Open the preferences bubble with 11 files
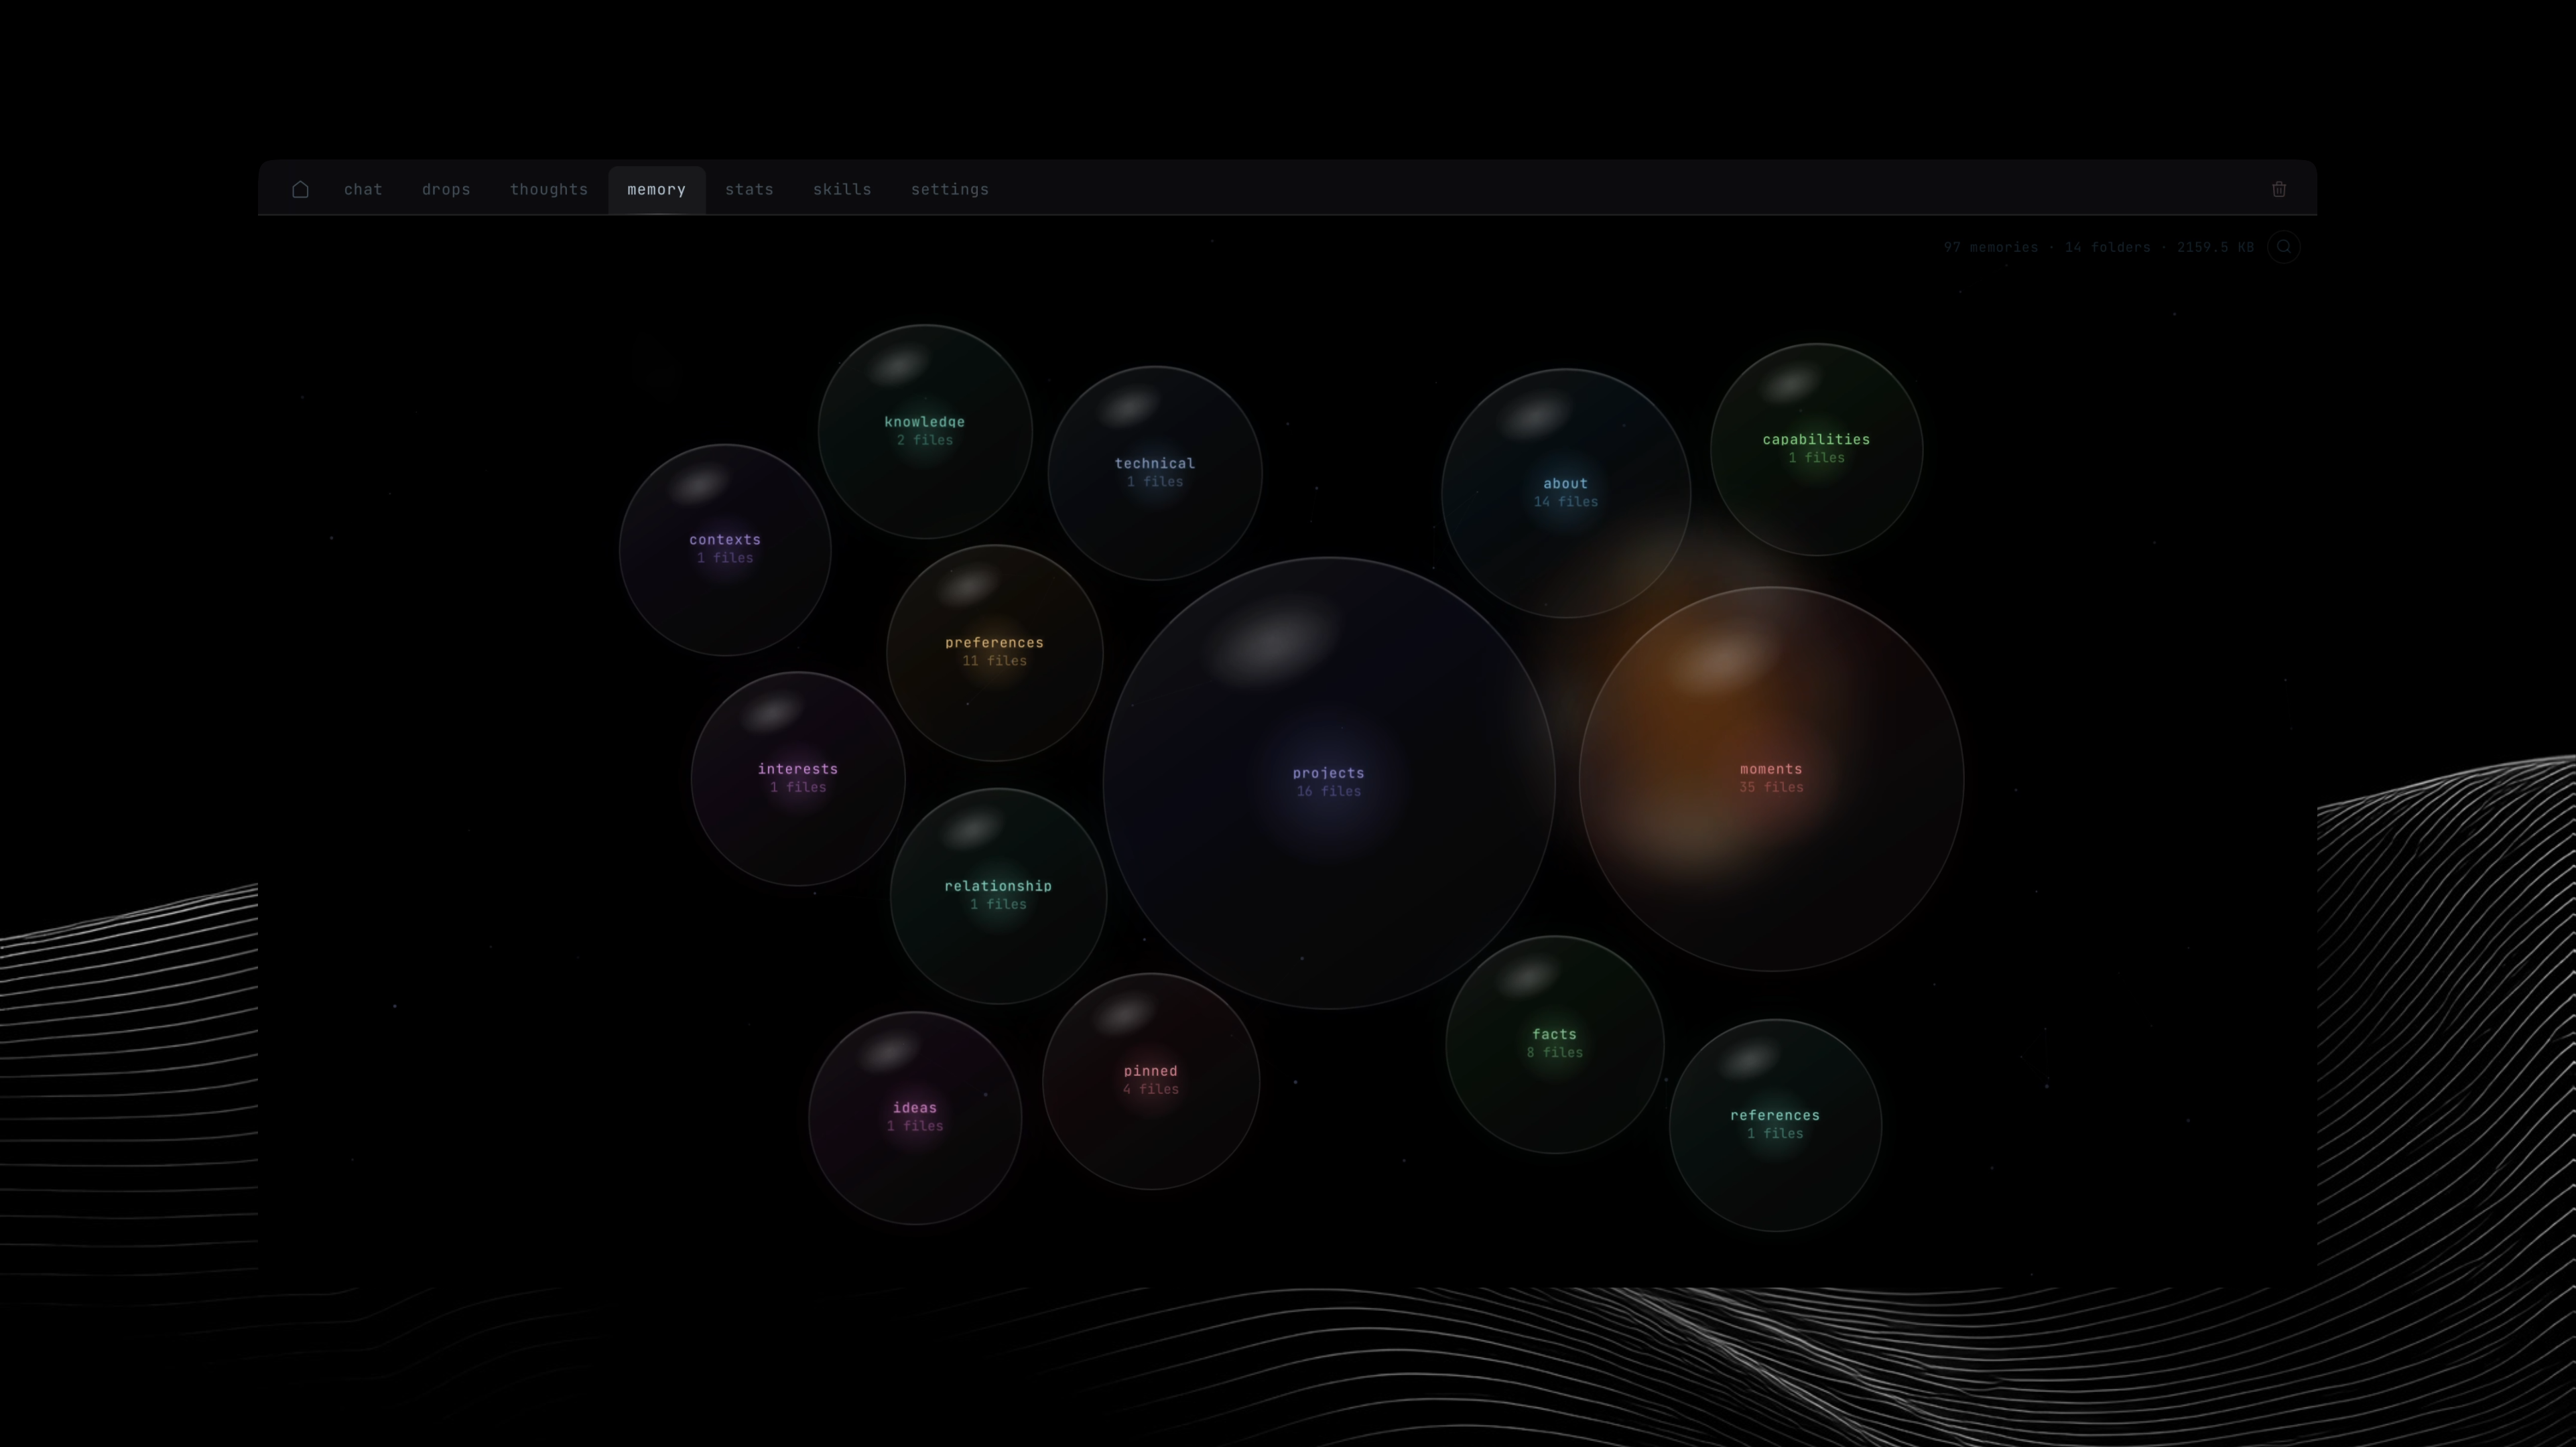 click(994, 651)
